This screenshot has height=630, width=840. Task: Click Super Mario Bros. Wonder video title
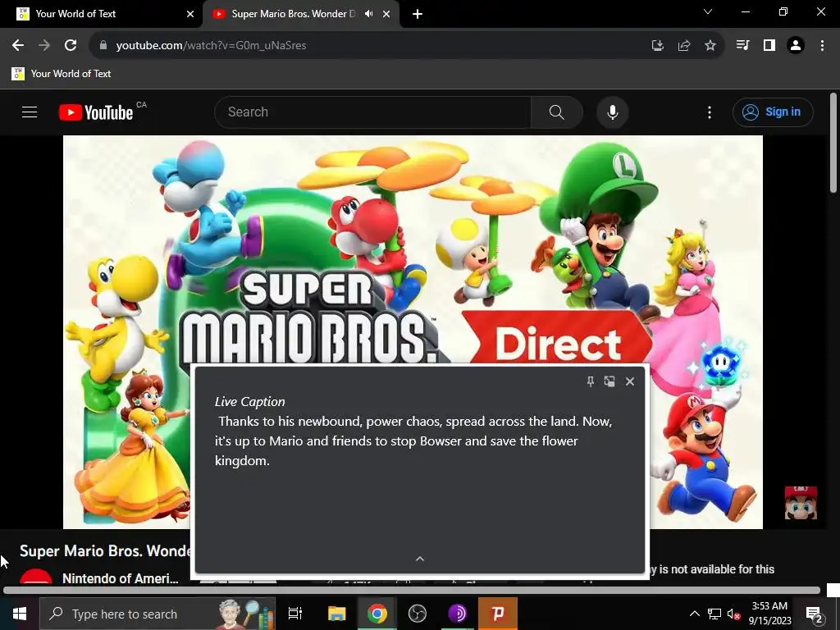106,550
